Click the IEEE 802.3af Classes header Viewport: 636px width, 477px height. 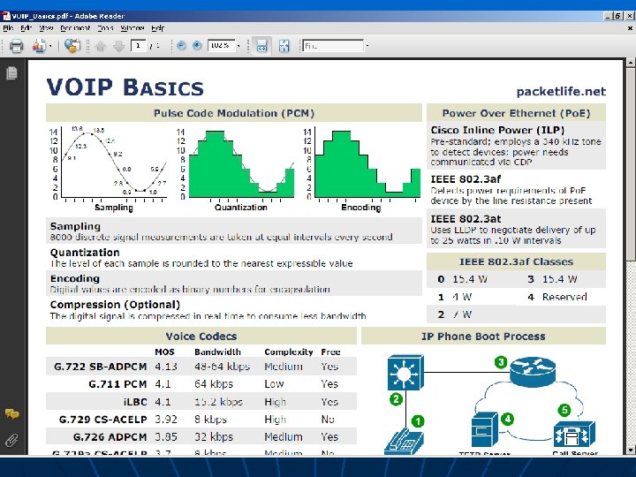[x=517, y=262]
